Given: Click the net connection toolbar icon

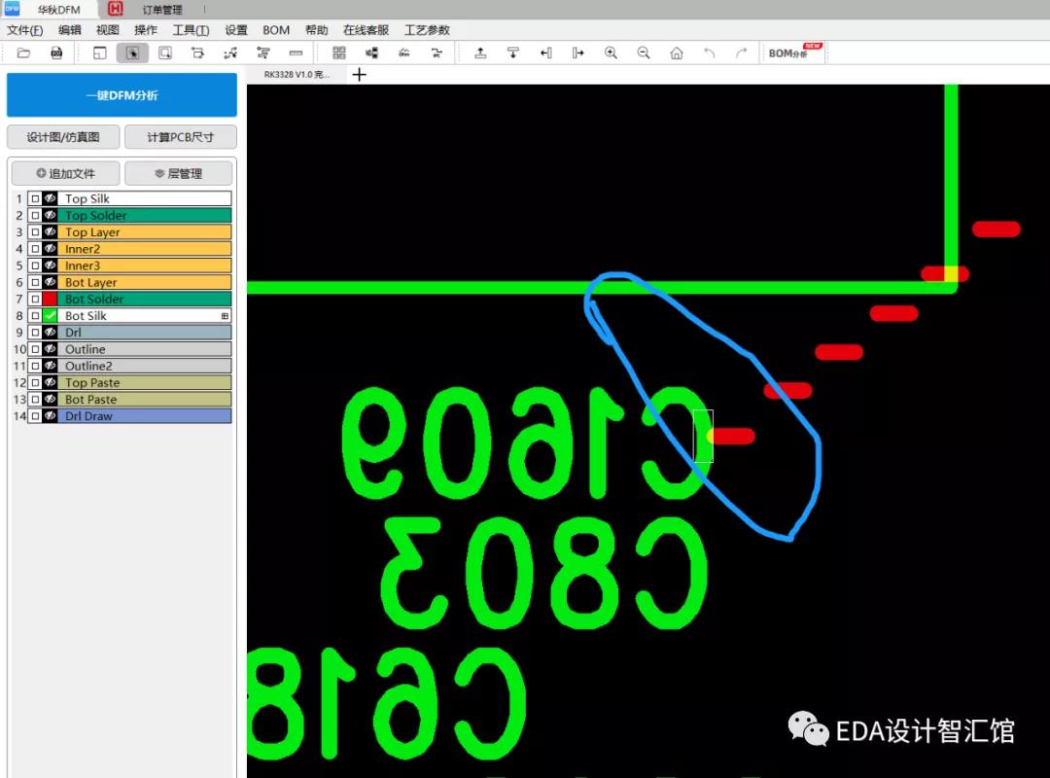Looking at the screenshot, I should click(230, 53).
